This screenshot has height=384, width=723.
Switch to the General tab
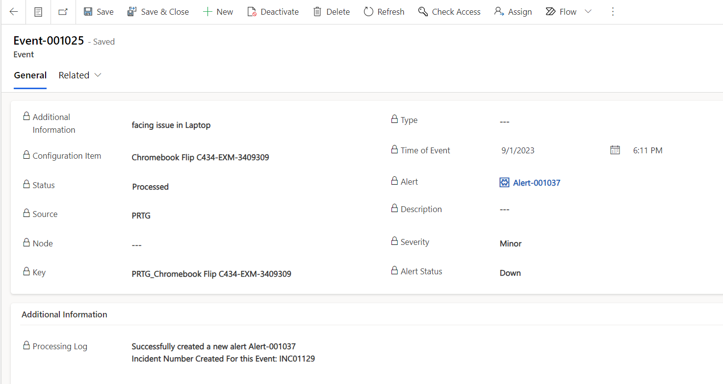[x=30, y=75]
